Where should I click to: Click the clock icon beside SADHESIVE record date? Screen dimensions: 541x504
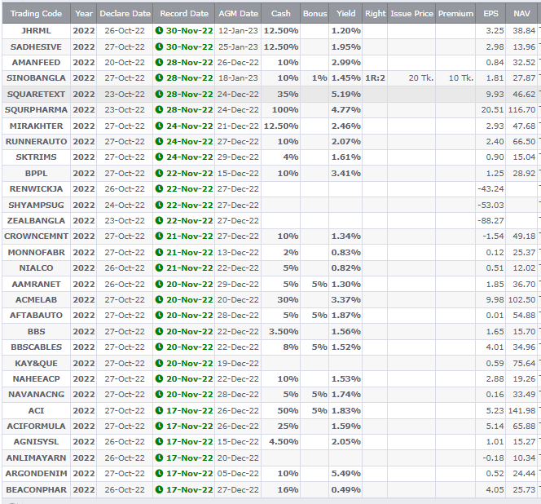(x=159, y=46)
